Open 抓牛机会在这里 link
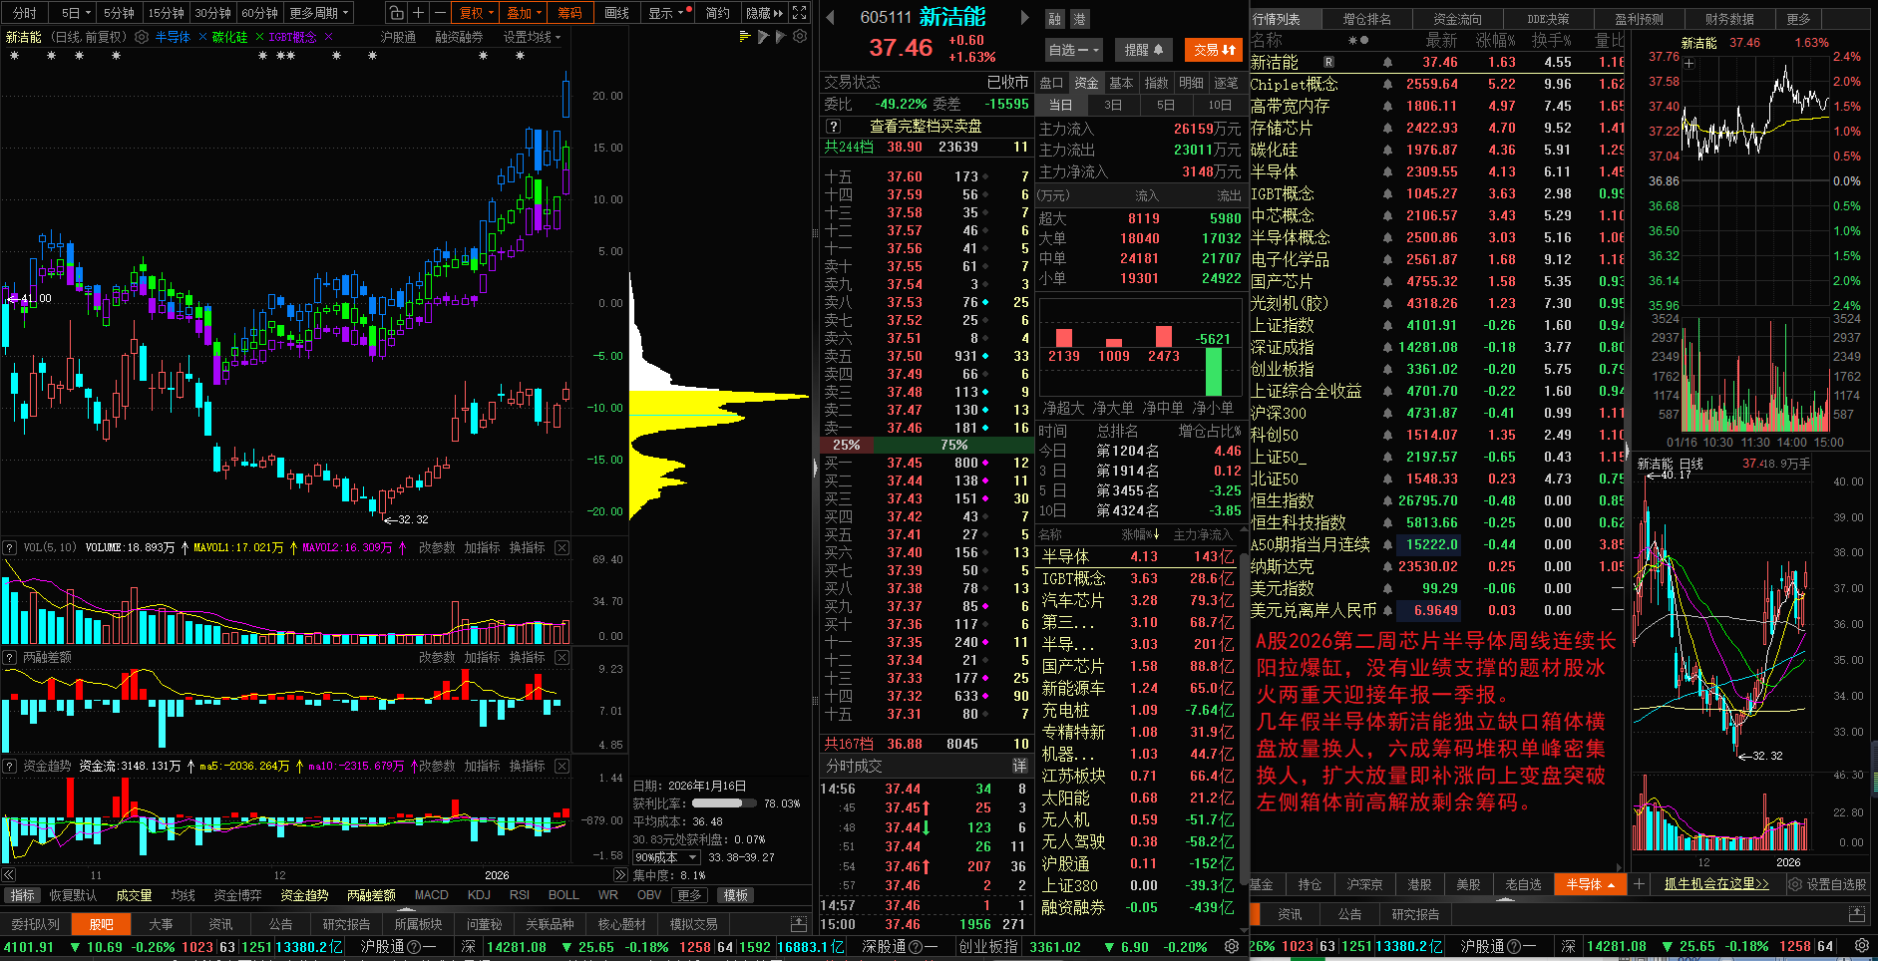 pyautogui.click(x=1715, y=884)
